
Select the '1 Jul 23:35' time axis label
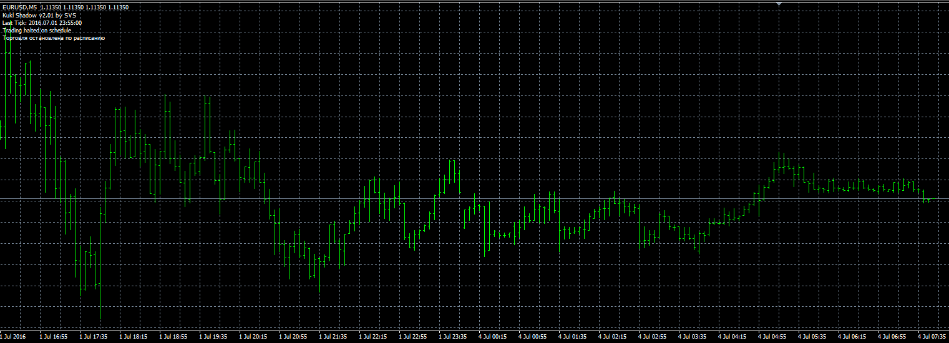pyautogui.click(x=452, y=337)
